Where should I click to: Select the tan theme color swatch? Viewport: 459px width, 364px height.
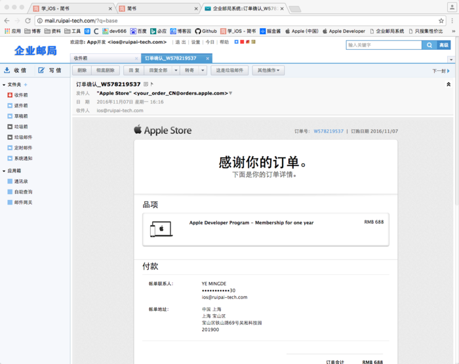point(254,42)
